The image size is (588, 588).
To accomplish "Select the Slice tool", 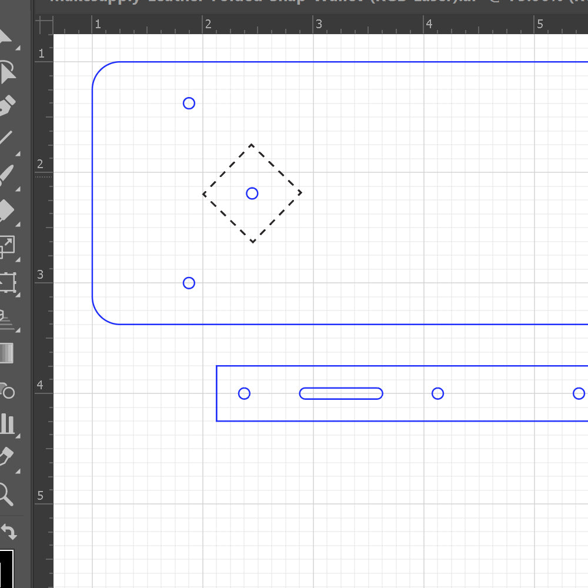I will point(7,458).
